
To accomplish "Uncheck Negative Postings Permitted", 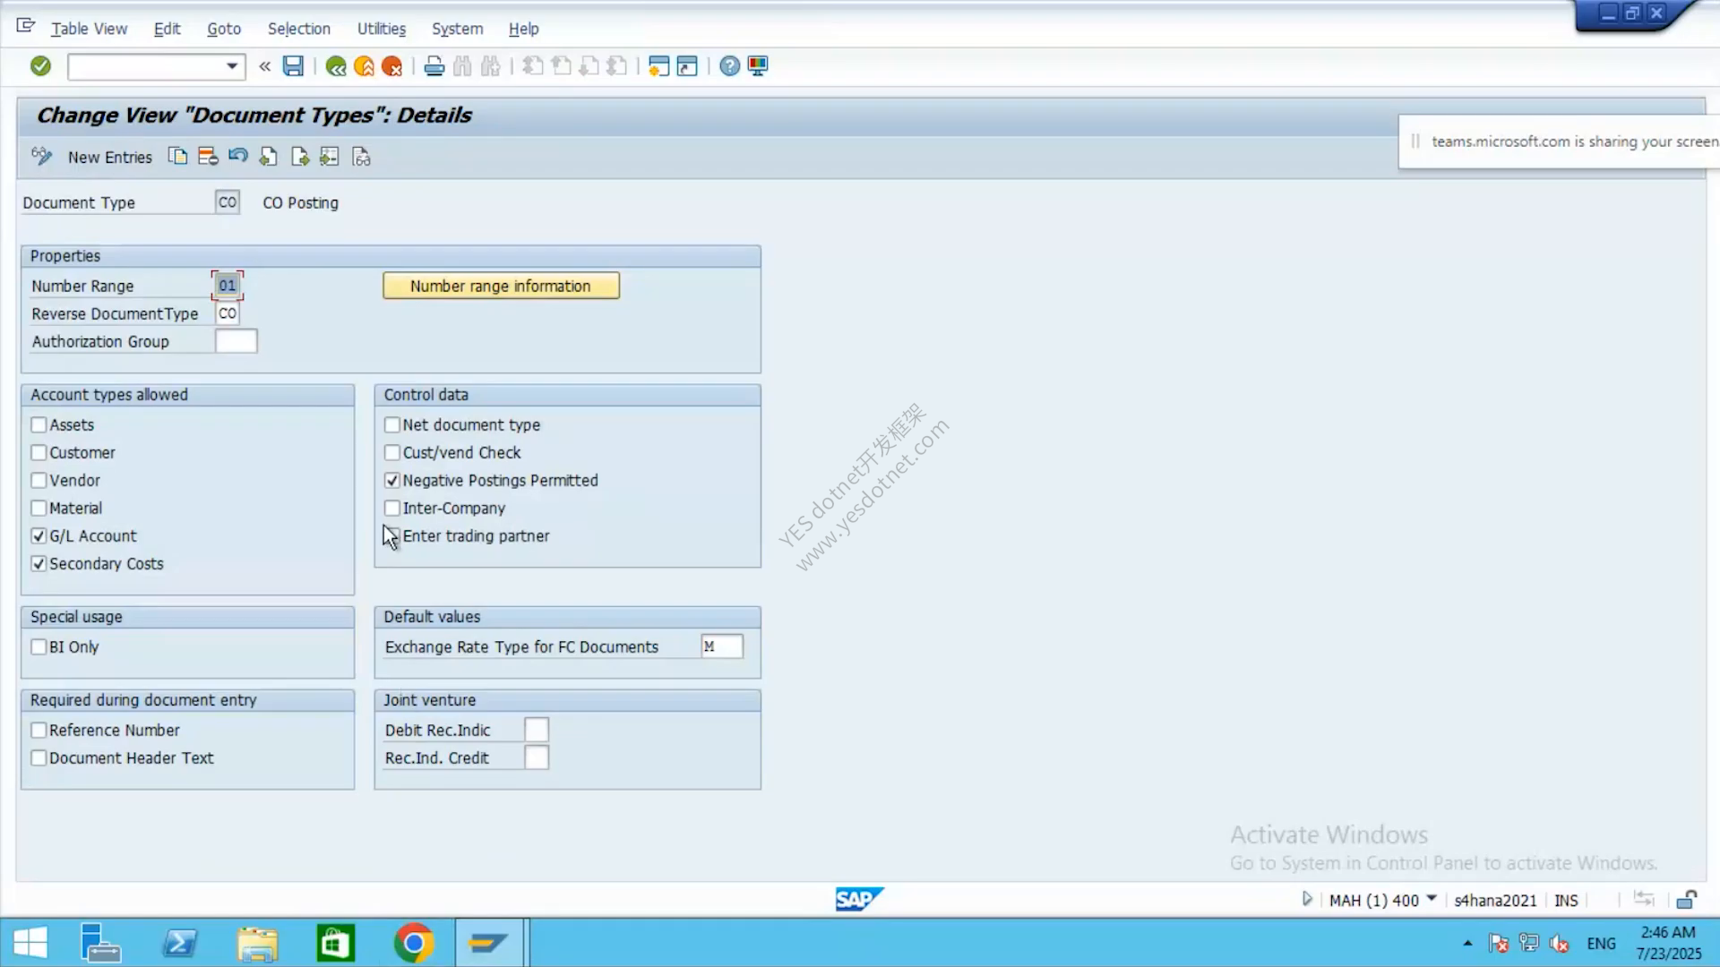I will [392, 480].
